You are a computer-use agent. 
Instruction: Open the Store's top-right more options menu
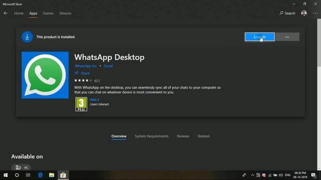tap(315, 13)
